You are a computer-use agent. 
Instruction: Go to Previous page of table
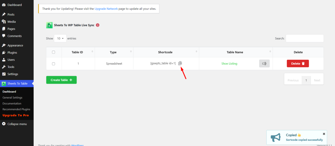[x=293, y=80]
